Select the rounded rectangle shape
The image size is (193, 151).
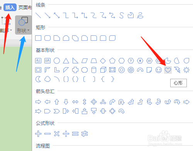pyautogui.click(x=47, y=38)
